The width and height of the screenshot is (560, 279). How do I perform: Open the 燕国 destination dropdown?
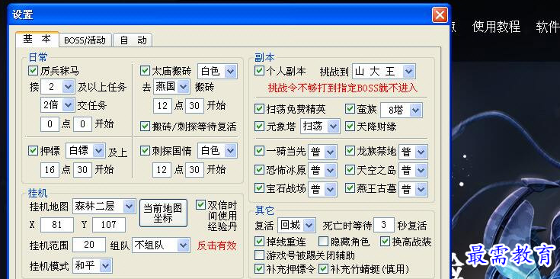(171, 86)
